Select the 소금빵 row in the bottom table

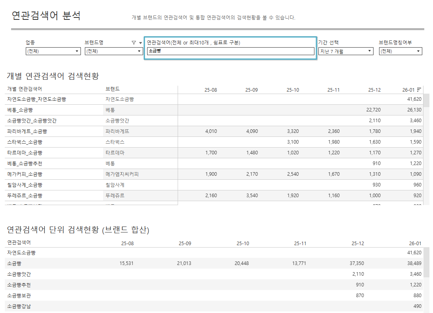(x=14, y=263)
